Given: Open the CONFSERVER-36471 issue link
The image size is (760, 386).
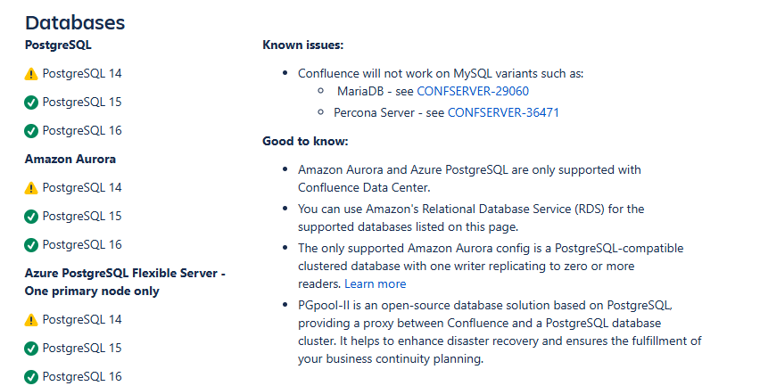Looking at the screenshot, I should (x=503, y=112).
